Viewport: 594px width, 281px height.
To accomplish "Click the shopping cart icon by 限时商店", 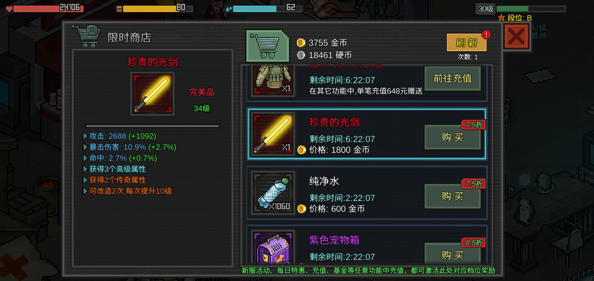I will (86, 36).
